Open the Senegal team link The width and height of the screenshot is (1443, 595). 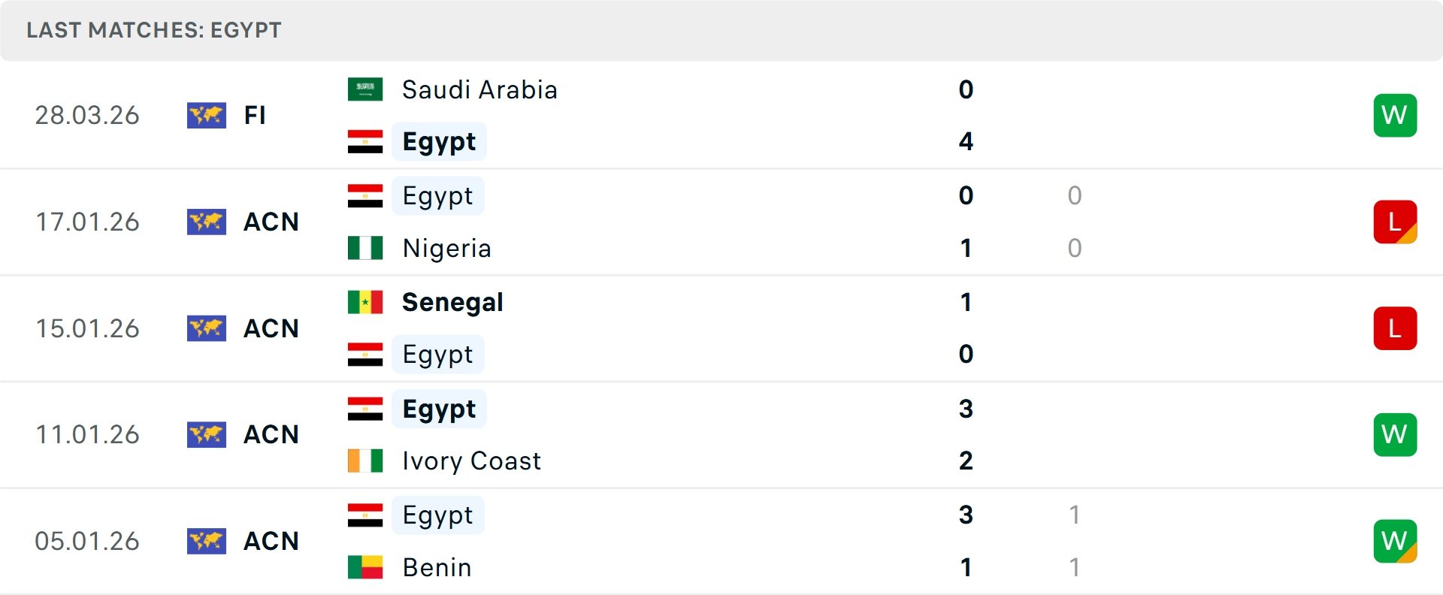pyautogui.click(x=452, y=302)
